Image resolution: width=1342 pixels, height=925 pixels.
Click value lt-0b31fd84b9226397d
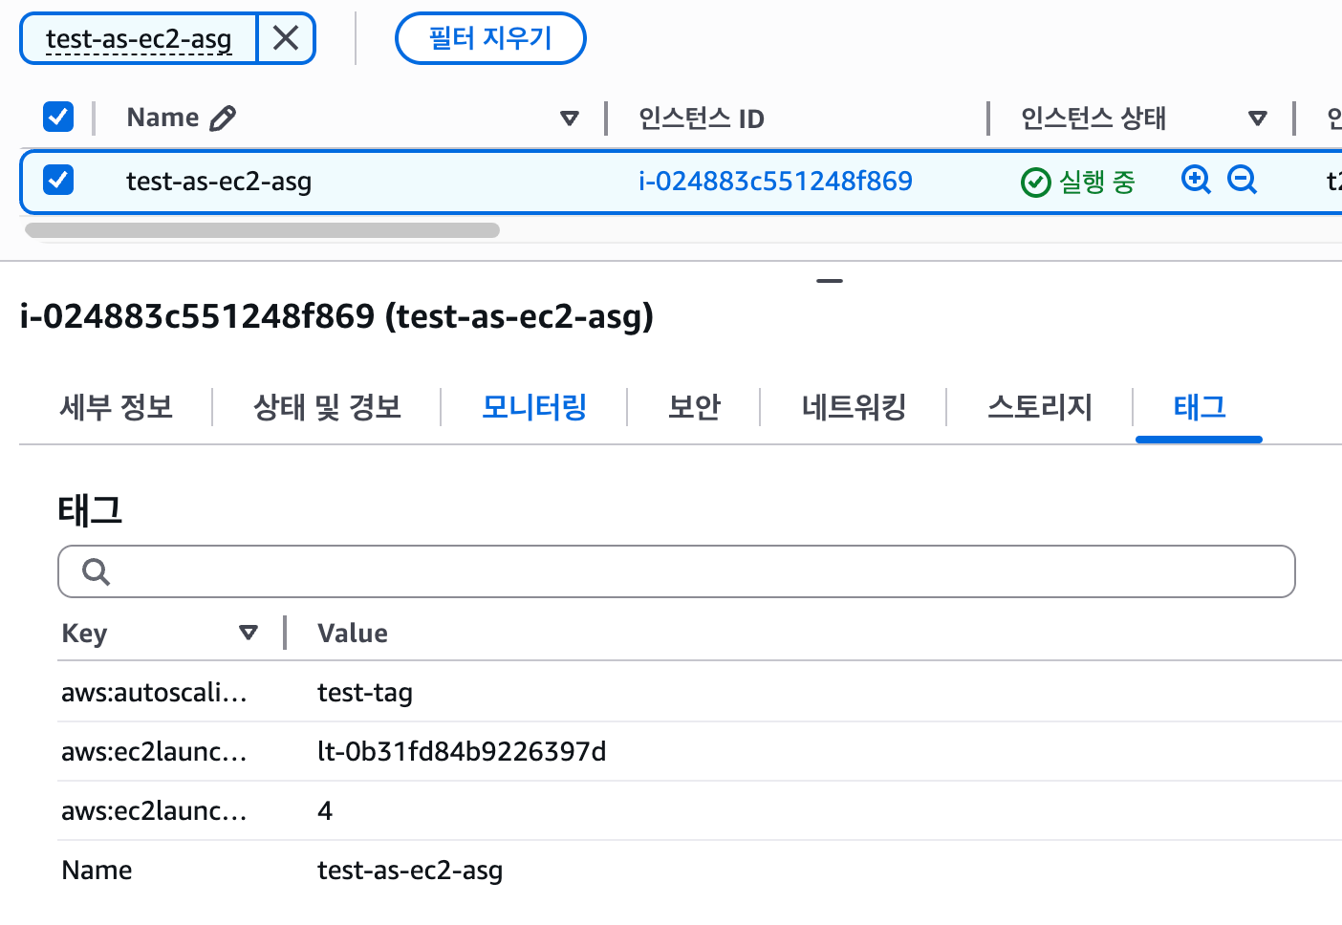[x=462, y=751]
